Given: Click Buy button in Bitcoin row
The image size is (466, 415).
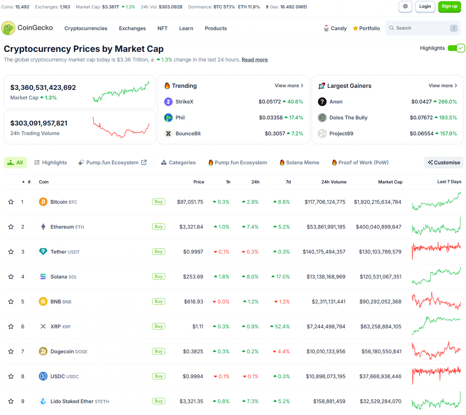Looking at the screenshot, I should (158, 202).
